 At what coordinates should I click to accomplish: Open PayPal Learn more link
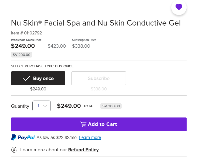[90, 137]
